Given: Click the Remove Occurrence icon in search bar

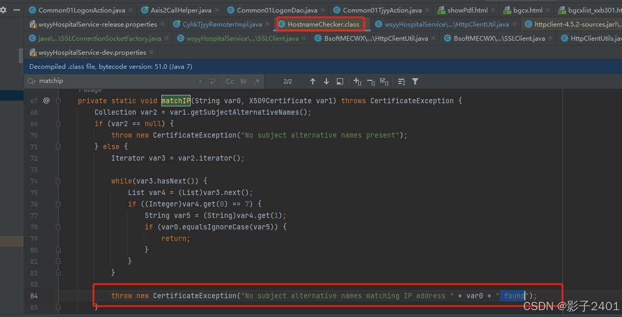Looking at the screenshot, I should (371, 81).
